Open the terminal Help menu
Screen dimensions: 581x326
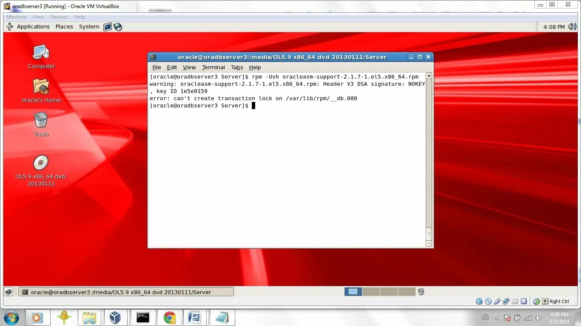tap(255, 67)
